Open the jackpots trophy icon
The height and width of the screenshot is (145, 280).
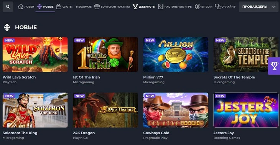(x=135, y=7)
